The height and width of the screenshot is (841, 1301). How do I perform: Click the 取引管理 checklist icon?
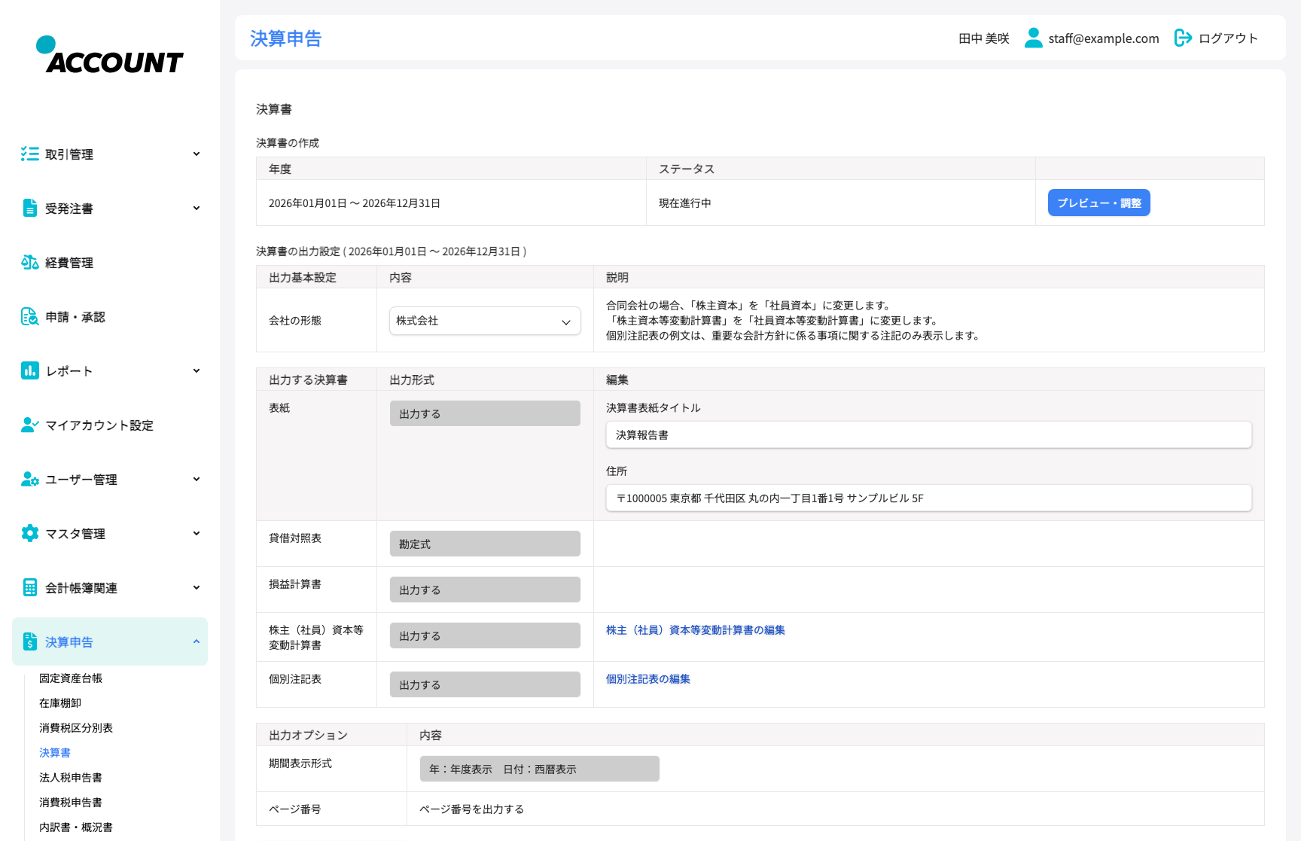coord(29,154)
